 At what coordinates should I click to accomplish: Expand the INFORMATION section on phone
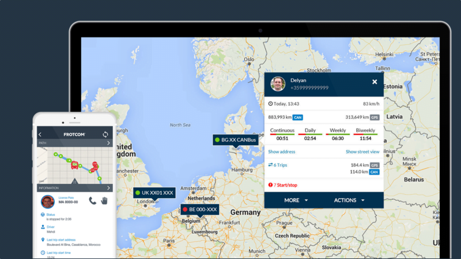click(108, 188)
